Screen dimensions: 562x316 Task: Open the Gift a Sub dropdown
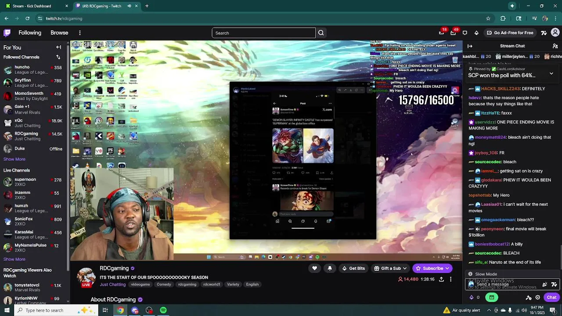[x=391, y=268]
